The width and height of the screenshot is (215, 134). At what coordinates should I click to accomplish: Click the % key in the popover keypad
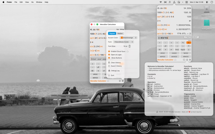[x=183, y=43]
